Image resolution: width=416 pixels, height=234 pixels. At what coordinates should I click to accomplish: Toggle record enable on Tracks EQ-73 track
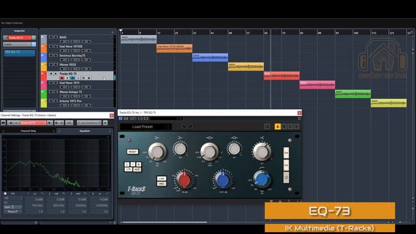click(62, 78)
